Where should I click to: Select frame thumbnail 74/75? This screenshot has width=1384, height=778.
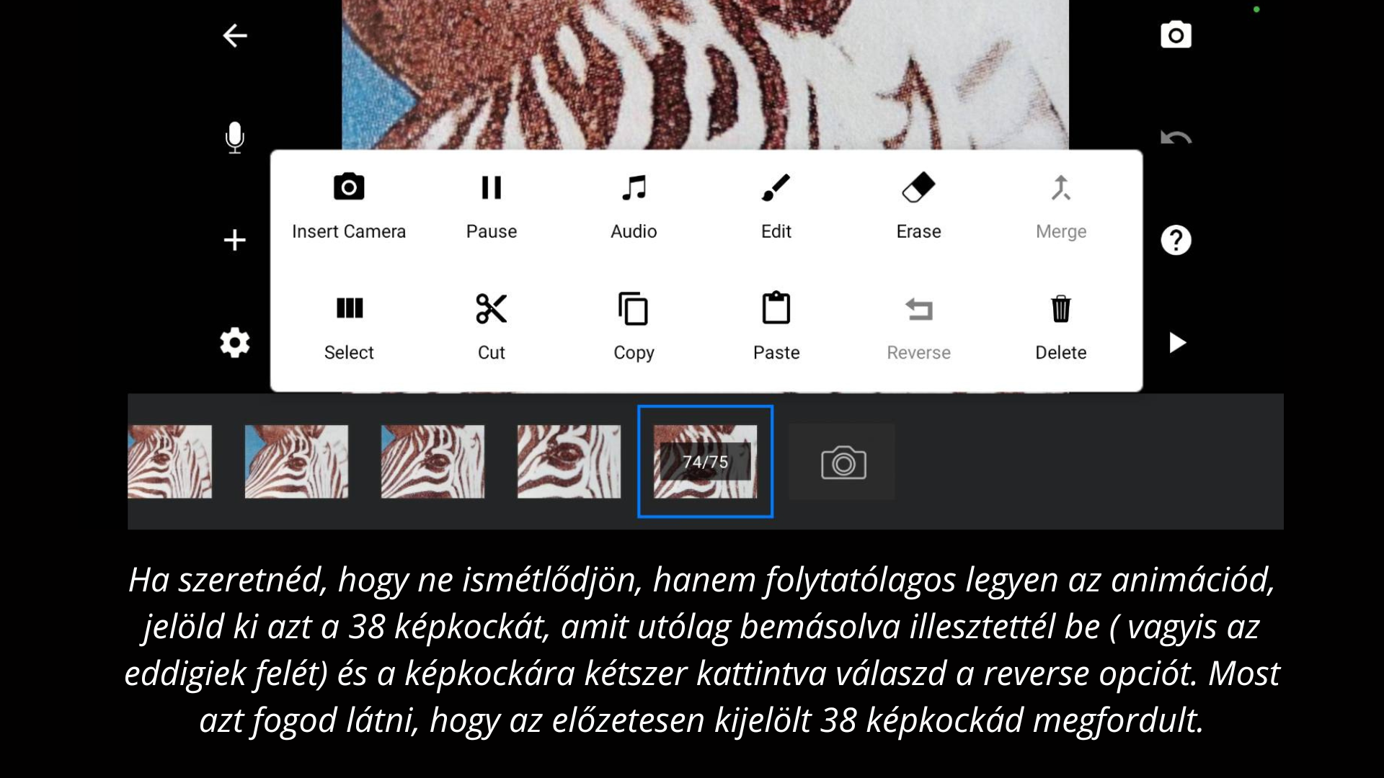(705, 461)
